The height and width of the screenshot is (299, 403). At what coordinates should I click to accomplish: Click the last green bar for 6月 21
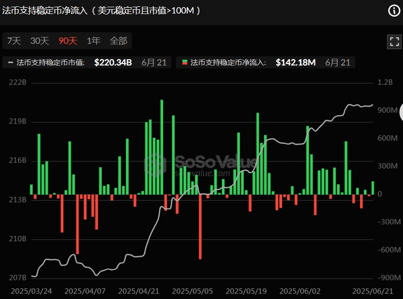coord(373,188)
